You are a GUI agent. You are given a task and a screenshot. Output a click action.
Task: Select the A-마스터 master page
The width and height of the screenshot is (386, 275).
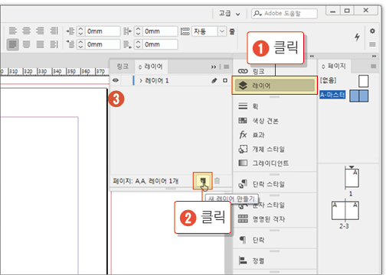point(332,95)
